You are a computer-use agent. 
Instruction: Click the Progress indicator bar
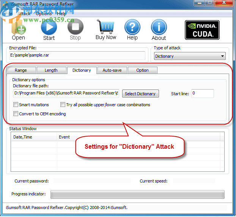click(x=137, y=194)
